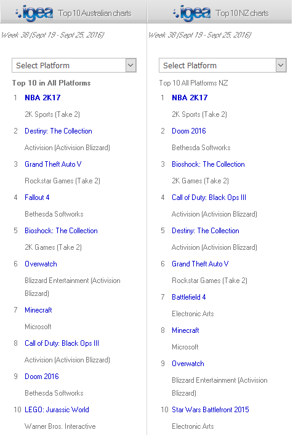
Task: Click the igea logo above NZ charts
Action: click(191, 13)
